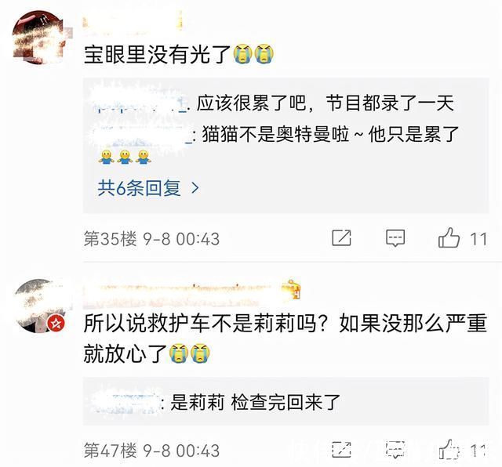Click the 第35楼 9-8 00:43 timestamp
The image size is (502, 467).
point(151,239)
